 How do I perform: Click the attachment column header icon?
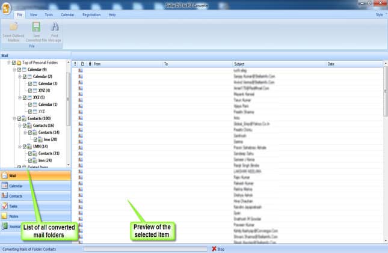pyautogui.click(x=90, y=64)
